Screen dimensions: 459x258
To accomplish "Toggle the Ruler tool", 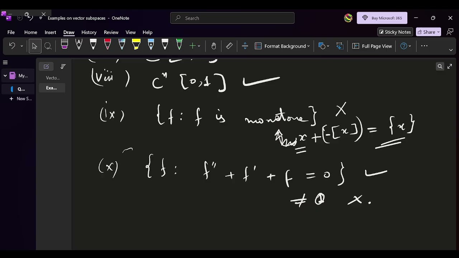I will point(229,46).
